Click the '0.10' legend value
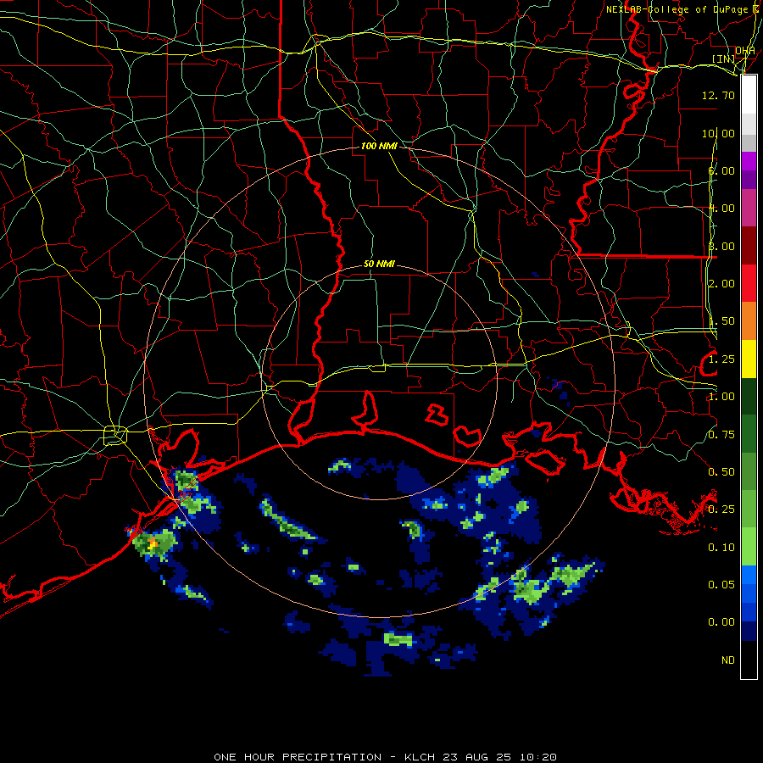The width and height of the screenshot is (763, 763). [721, 548]
